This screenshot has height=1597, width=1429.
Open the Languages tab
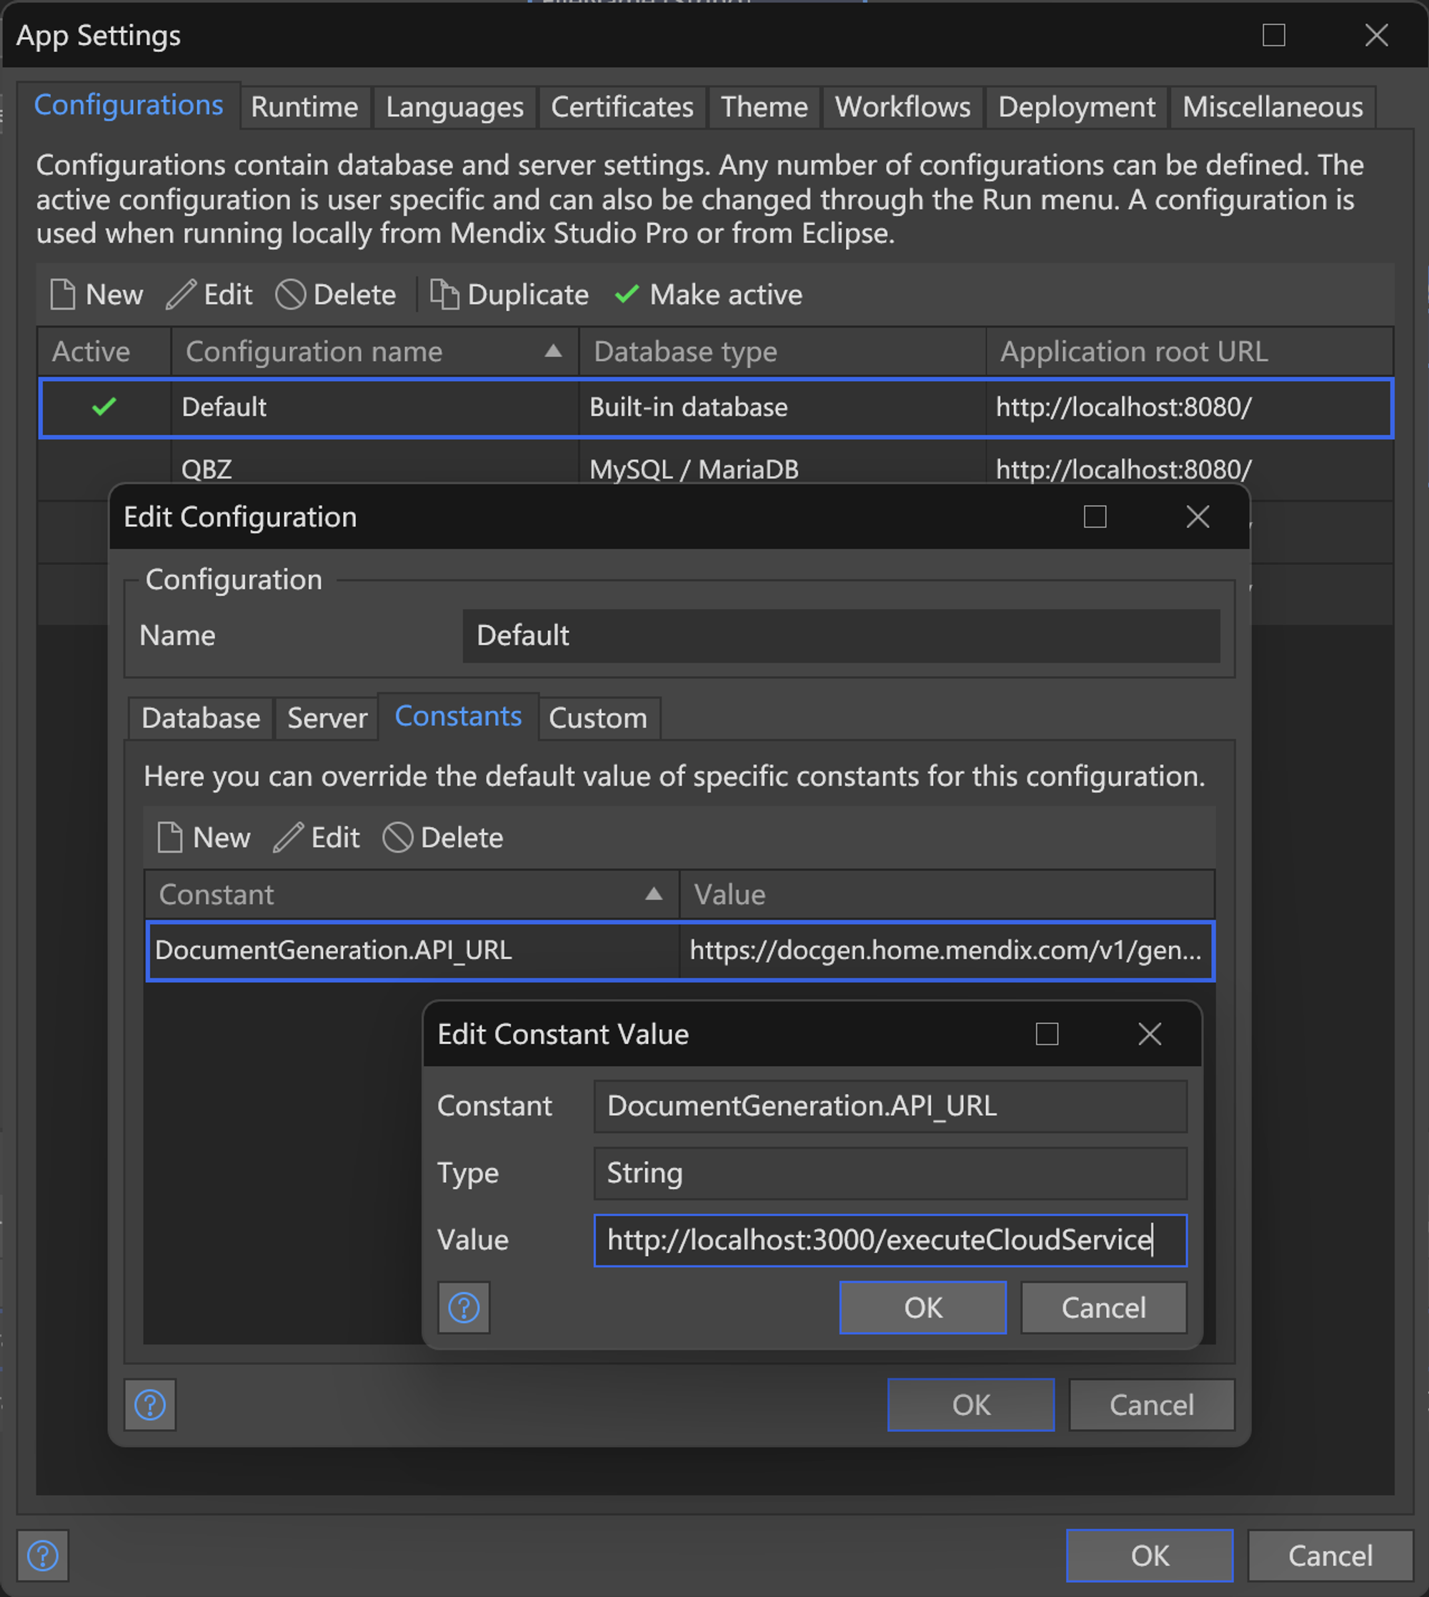(x=454, y=106)
